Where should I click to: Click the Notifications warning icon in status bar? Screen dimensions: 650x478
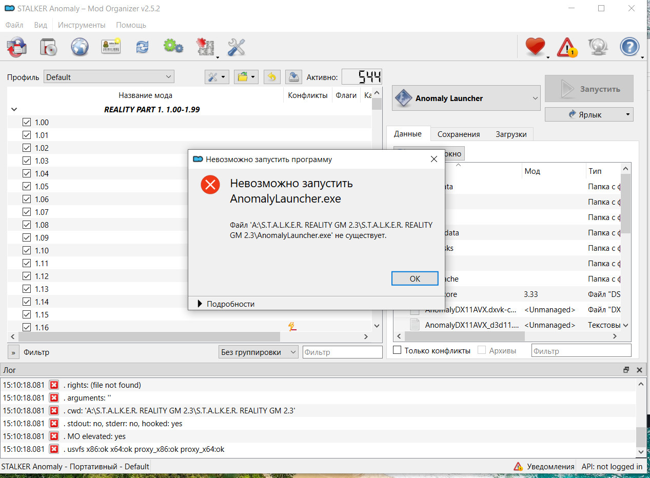click(519, 466)
